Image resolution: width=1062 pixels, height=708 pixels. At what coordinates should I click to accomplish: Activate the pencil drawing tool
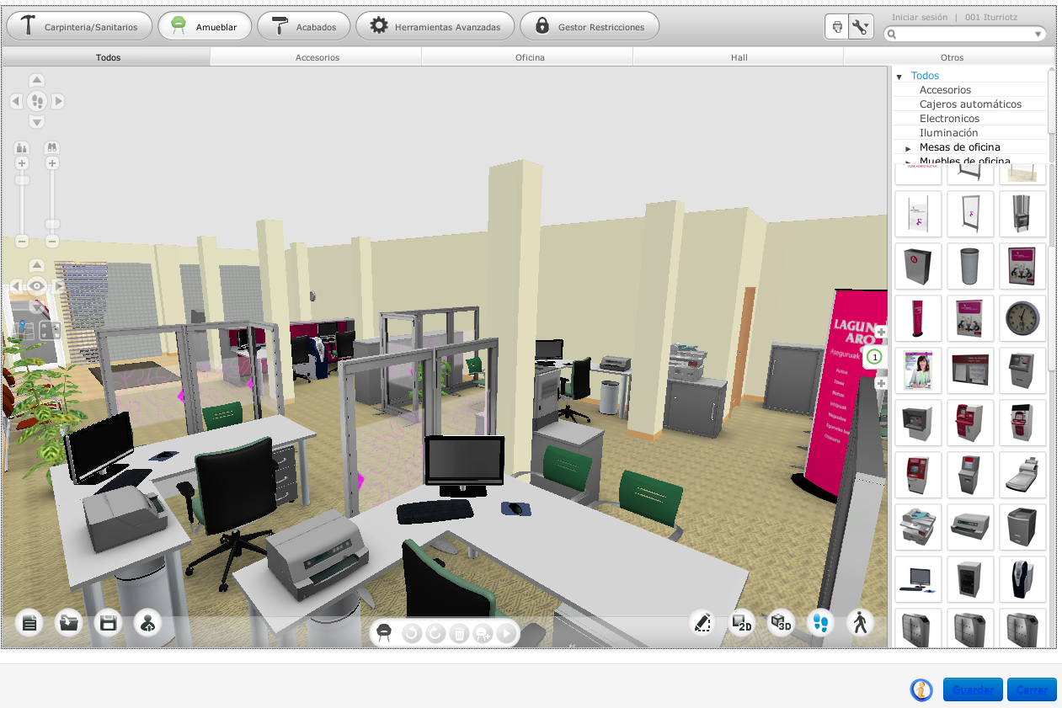click(x=702, y=623)
